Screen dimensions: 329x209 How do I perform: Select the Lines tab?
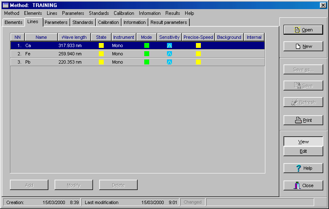(x=33, y=22)
